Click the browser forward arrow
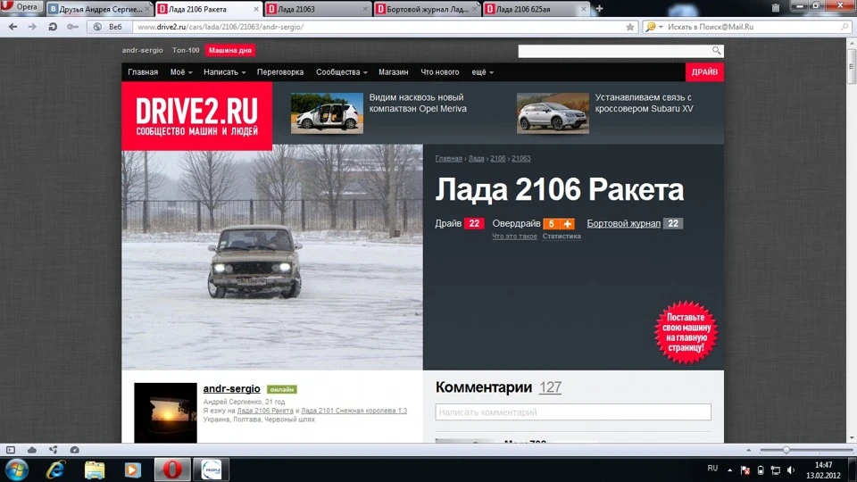 [x=32, y=27]
